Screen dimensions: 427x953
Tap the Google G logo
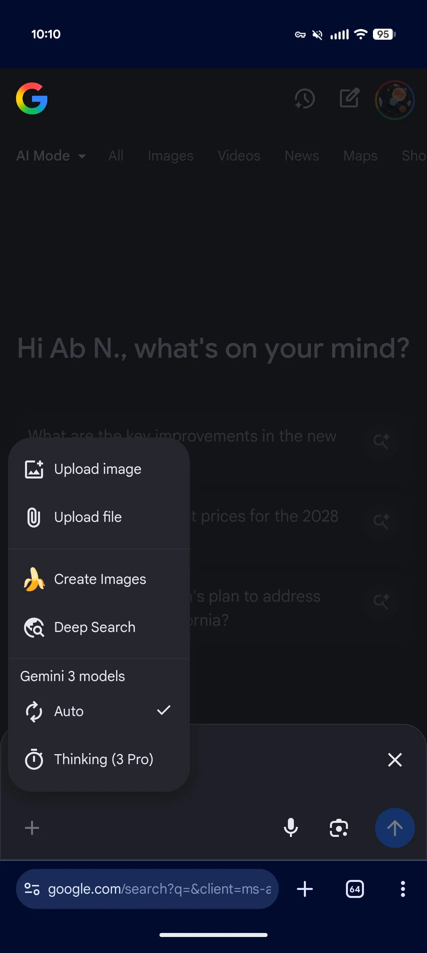tap(32, 98)
